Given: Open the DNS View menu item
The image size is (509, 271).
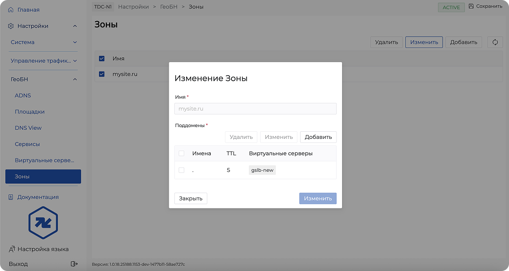Looking at the screenshot, I should pos(28,128).
